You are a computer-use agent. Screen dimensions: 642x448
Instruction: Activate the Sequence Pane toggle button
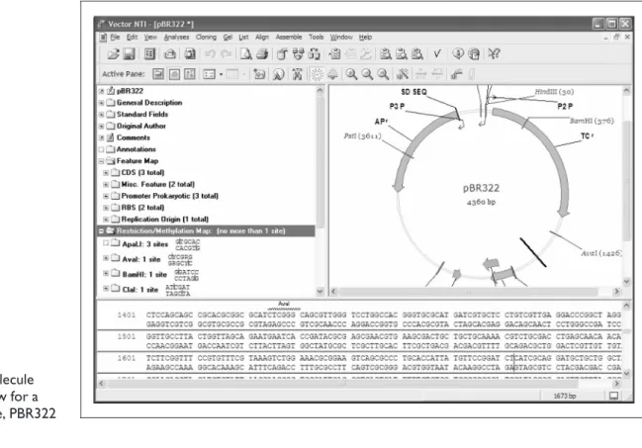(190, 74)
